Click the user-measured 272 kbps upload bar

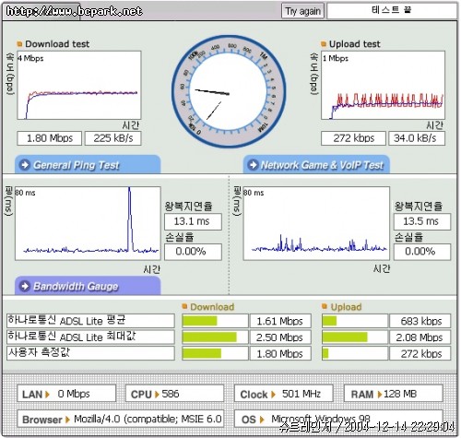[355, 353]
